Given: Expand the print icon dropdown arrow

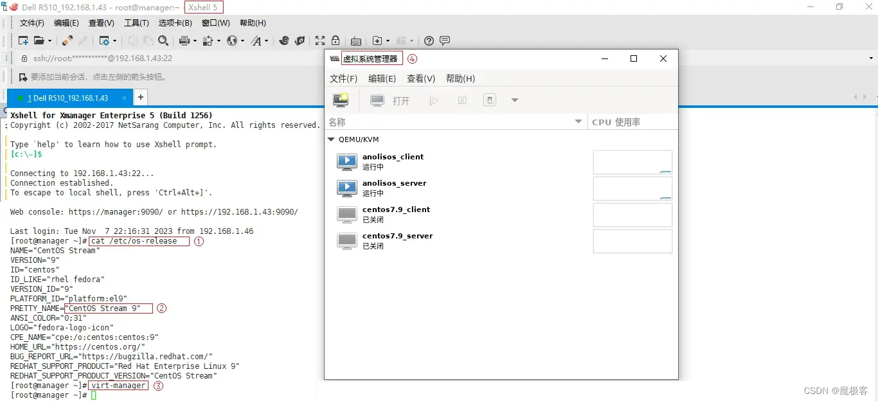Looking at the screenshot, I should point(195,41).
